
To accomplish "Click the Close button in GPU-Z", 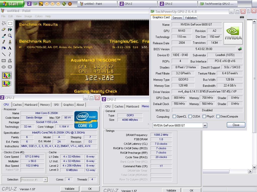I will coord(236,125).
